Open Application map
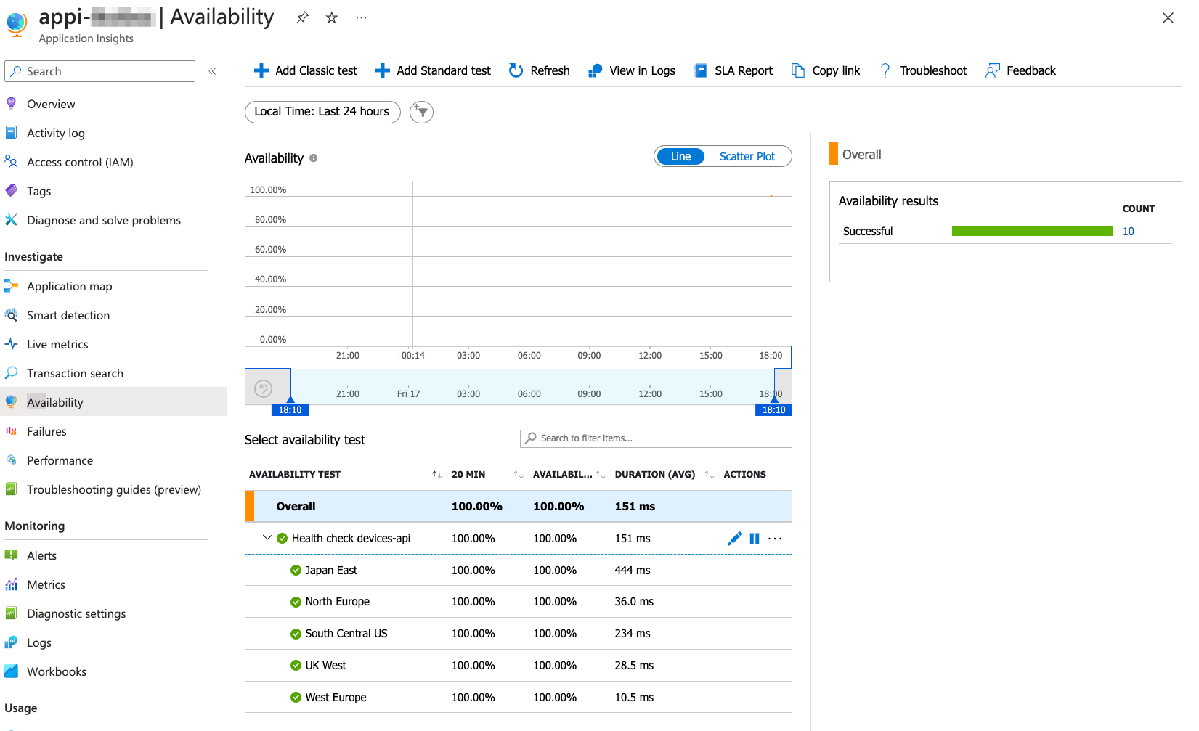This screenshot has width=1199, height=731. tap(70, 286)
